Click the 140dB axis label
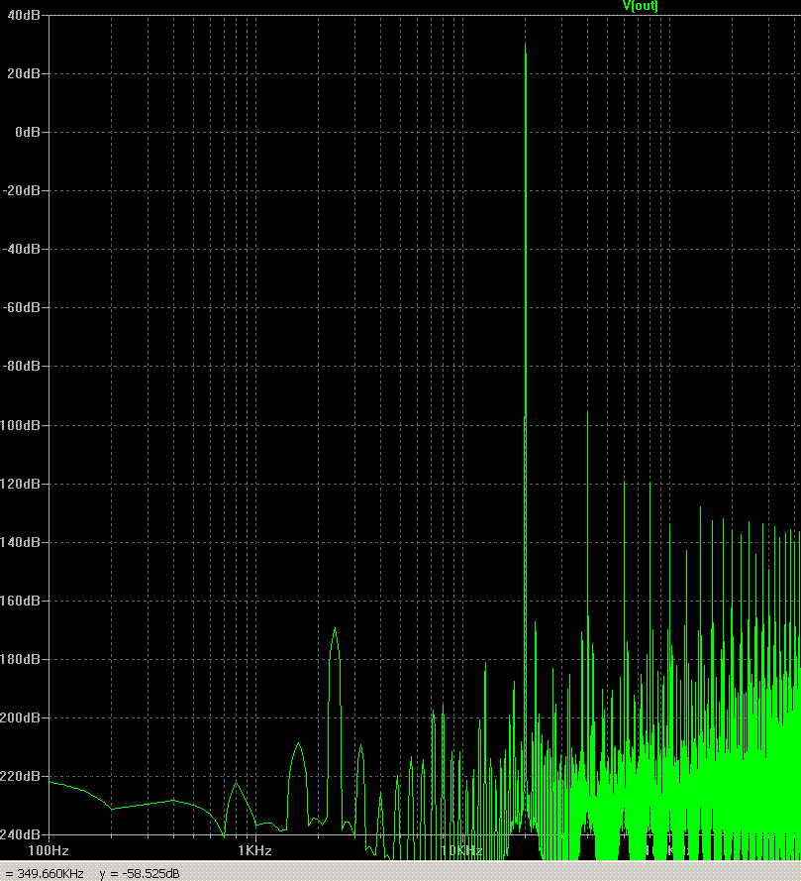 click(x=20, y=542)
